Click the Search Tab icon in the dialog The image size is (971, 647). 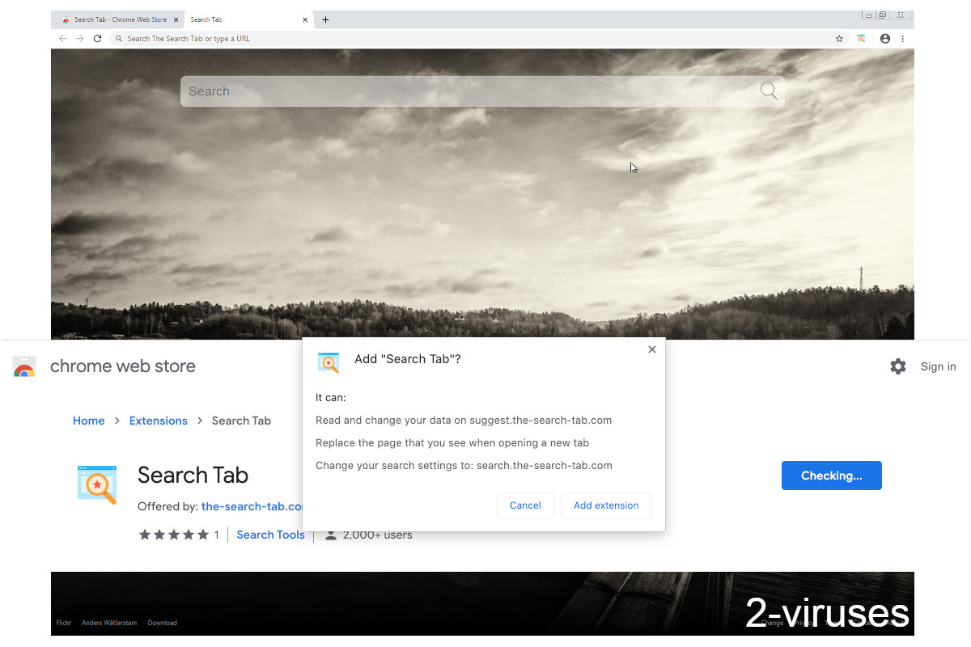[x=329, y=362]
